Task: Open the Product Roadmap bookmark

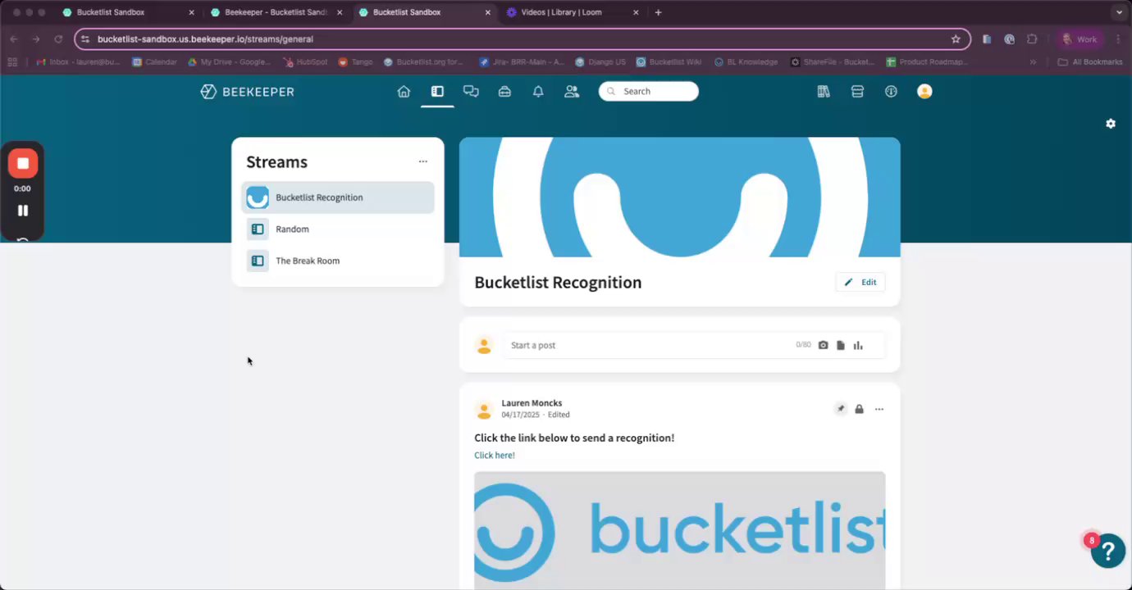Action: (928, 62)
